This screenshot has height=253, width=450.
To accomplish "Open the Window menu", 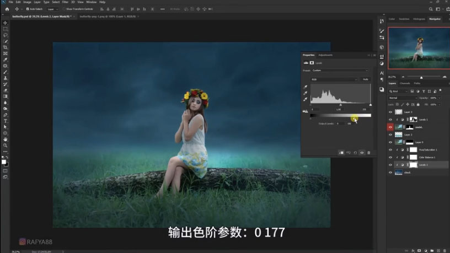I will pyautogui.click(x=91, y=2).
